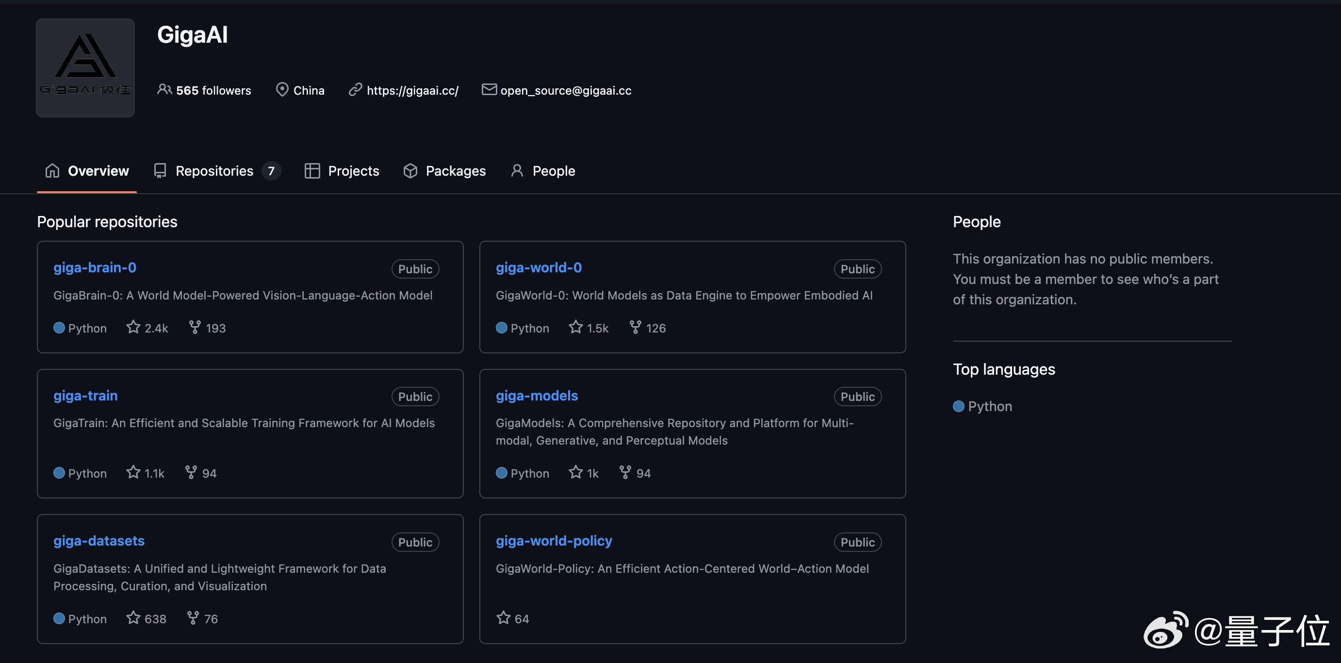Viewport: 1341px width, 663px height.
Task: Click the GigaAI organization avatar logo
Action: click(85, 67)
